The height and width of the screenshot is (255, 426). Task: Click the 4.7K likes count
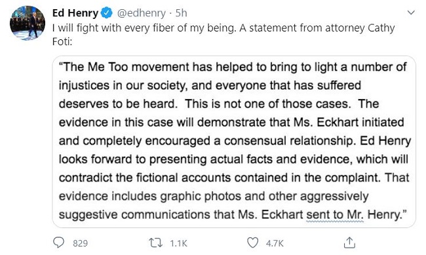275,243
